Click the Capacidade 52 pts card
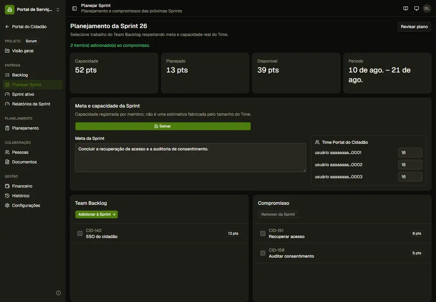Image resolution: width=436 pixels, height=302 pixels. (x=114, y=73)
